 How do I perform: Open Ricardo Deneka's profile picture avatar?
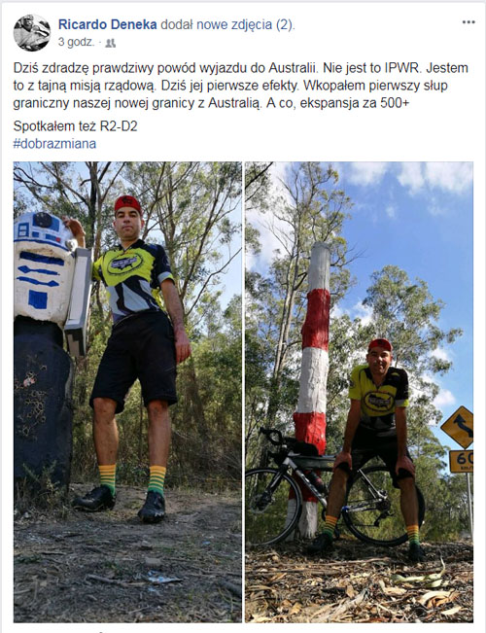pos(32,33)
